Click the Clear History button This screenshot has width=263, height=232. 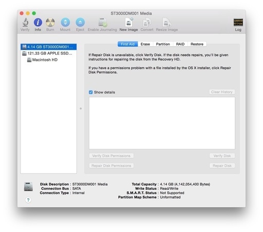(x=222, y=92)
